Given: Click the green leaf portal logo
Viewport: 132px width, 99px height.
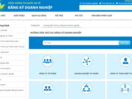Looking at the screenshot, I should (x=2, y=6).
